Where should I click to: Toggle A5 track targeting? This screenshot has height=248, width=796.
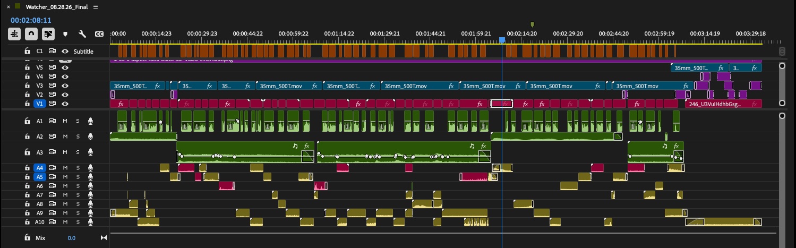coord(40,177)
